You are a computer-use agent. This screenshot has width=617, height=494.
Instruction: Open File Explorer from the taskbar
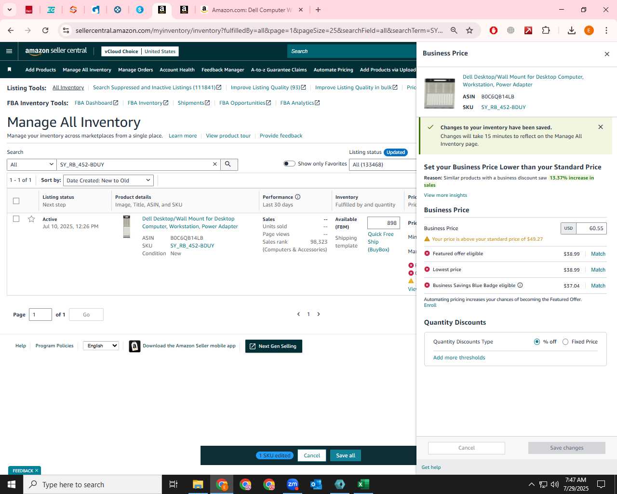tap(198, 484)
